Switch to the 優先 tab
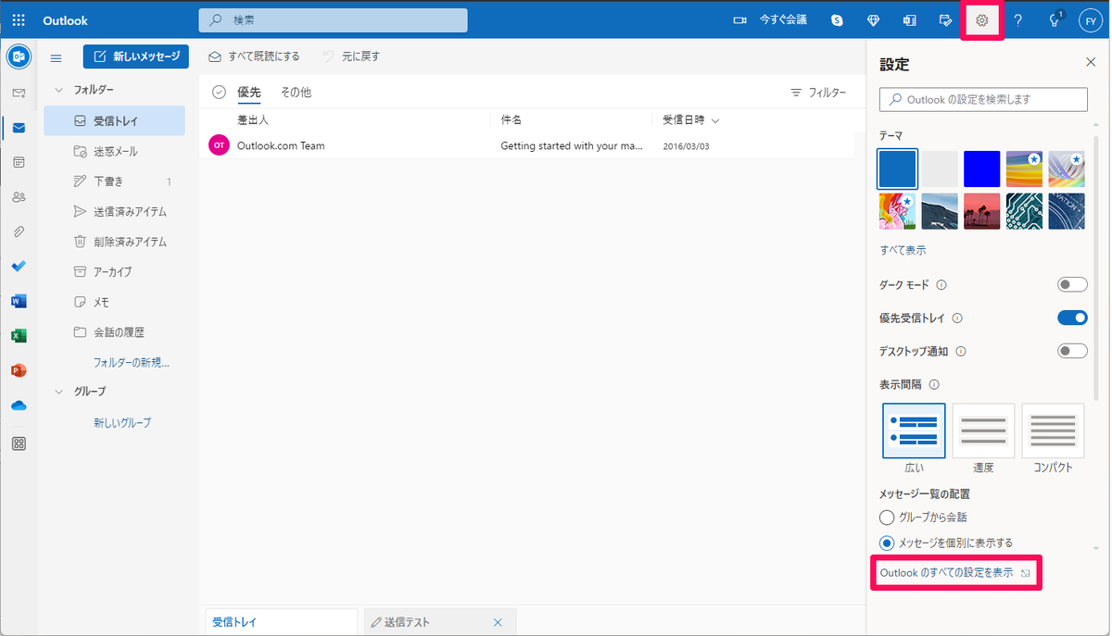1112x636 pixels. [249, 93]
